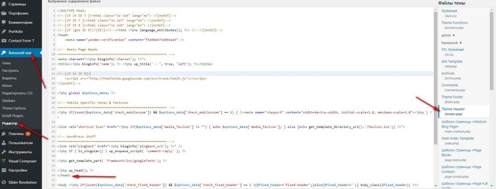Click the pin icon next to Portfolio
Viewport: 496px width, 189px height.
point(4,31)
